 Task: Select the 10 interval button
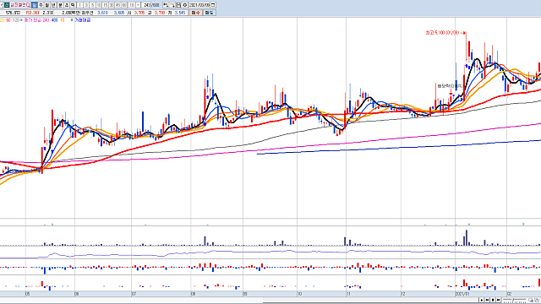(99, 5)
